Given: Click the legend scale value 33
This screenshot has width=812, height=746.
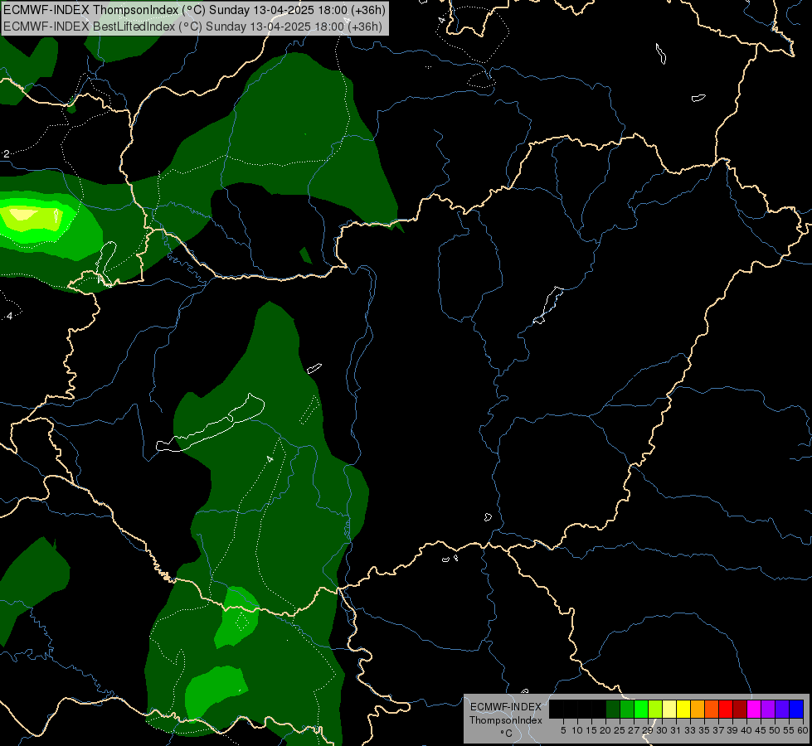Looking at the screenshot, I should click(690, 730).
